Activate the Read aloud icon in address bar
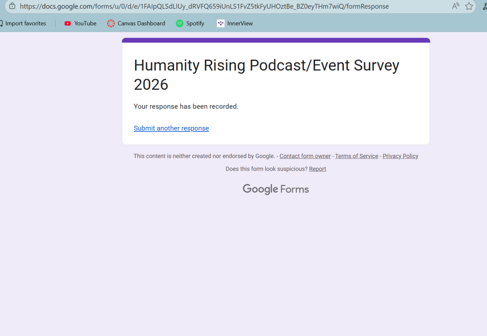 tap(455, 6)
